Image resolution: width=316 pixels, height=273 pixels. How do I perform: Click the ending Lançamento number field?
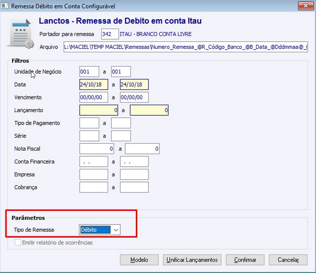[x=149, y=110]
